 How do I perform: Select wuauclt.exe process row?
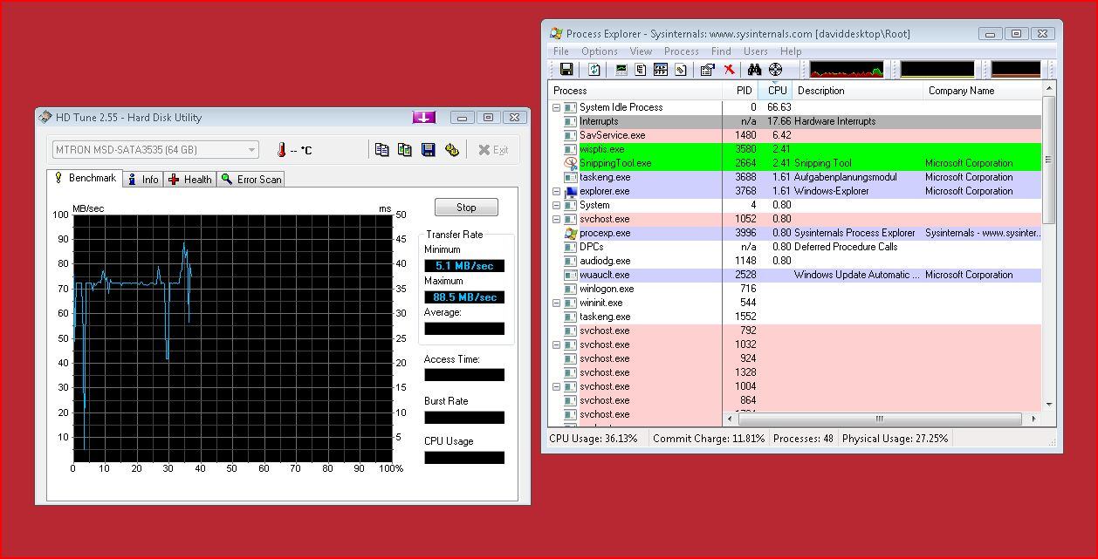point(795,275)
